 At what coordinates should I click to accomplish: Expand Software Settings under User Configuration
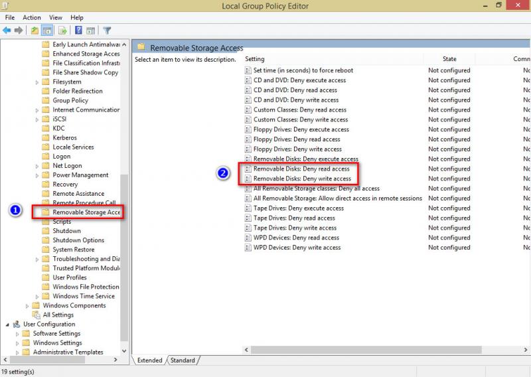coord(17,334)
